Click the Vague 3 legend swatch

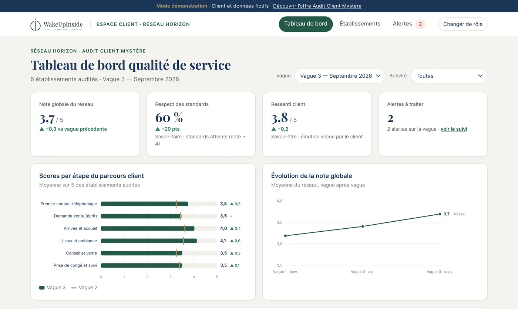tap(42, 288)
